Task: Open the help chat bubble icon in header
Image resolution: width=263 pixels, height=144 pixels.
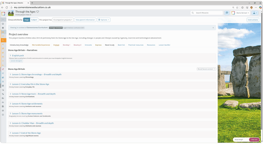Action: tap(227, 13)
